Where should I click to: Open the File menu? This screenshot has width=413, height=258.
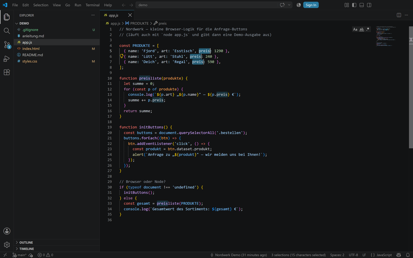tap(15, 5)
